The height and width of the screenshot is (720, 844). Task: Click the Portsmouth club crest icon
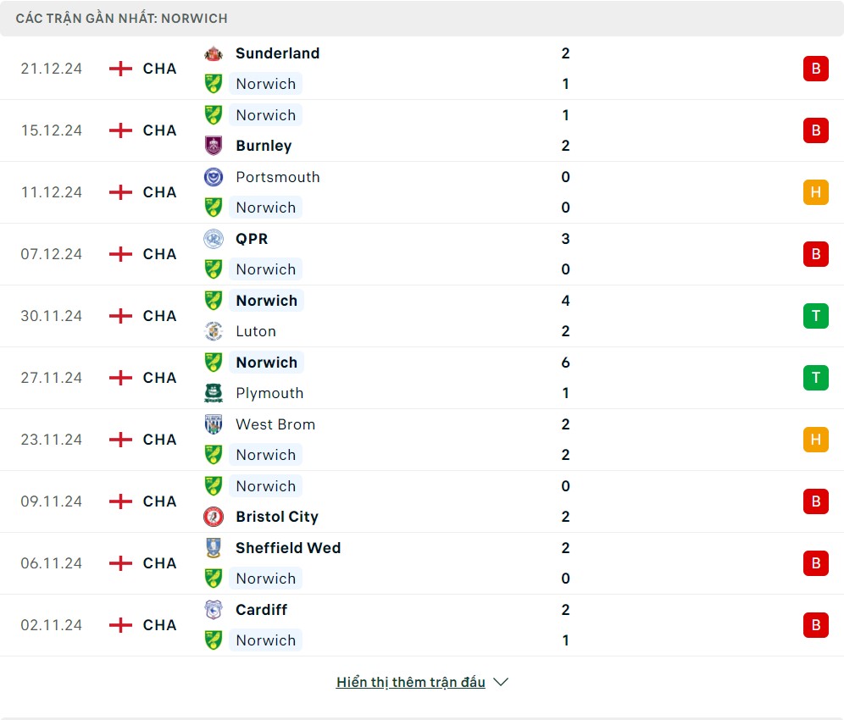(x=214, y=177)
